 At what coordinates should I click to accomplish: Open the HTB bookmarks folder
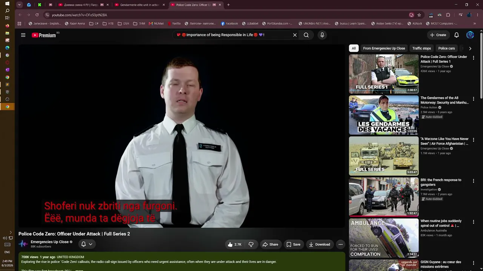[x=108, y=23]
